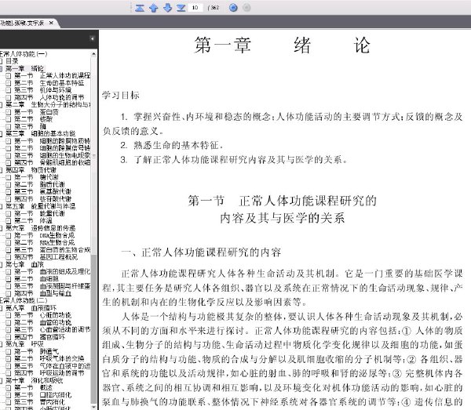Click the 学习目标 heading in the page
The width and height of the screenshot is (471, 410).
[121, 96]
